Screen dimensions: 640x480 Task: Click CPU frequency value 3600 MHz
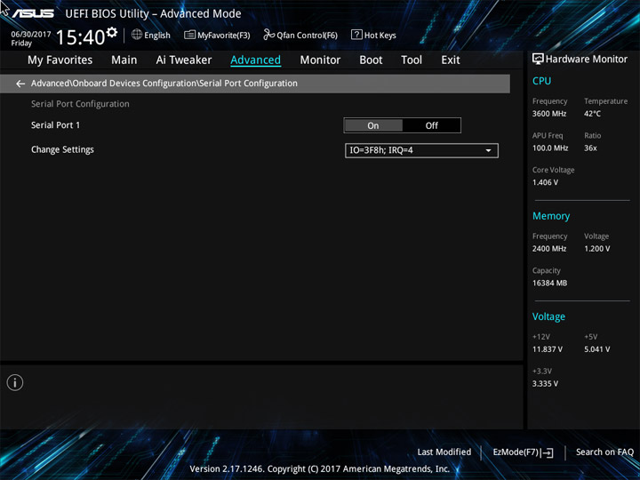tap(549, 114)
